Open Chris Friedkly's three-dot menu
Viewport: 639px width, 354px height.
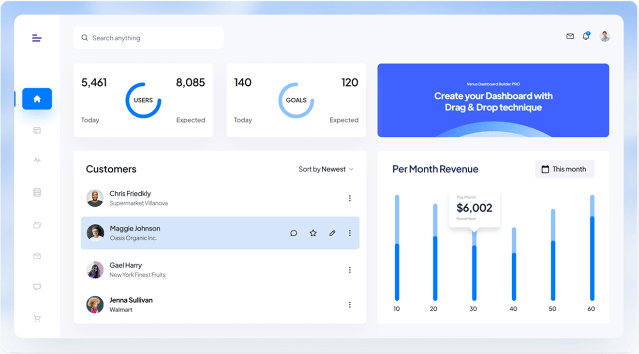[x=350, y=198]
